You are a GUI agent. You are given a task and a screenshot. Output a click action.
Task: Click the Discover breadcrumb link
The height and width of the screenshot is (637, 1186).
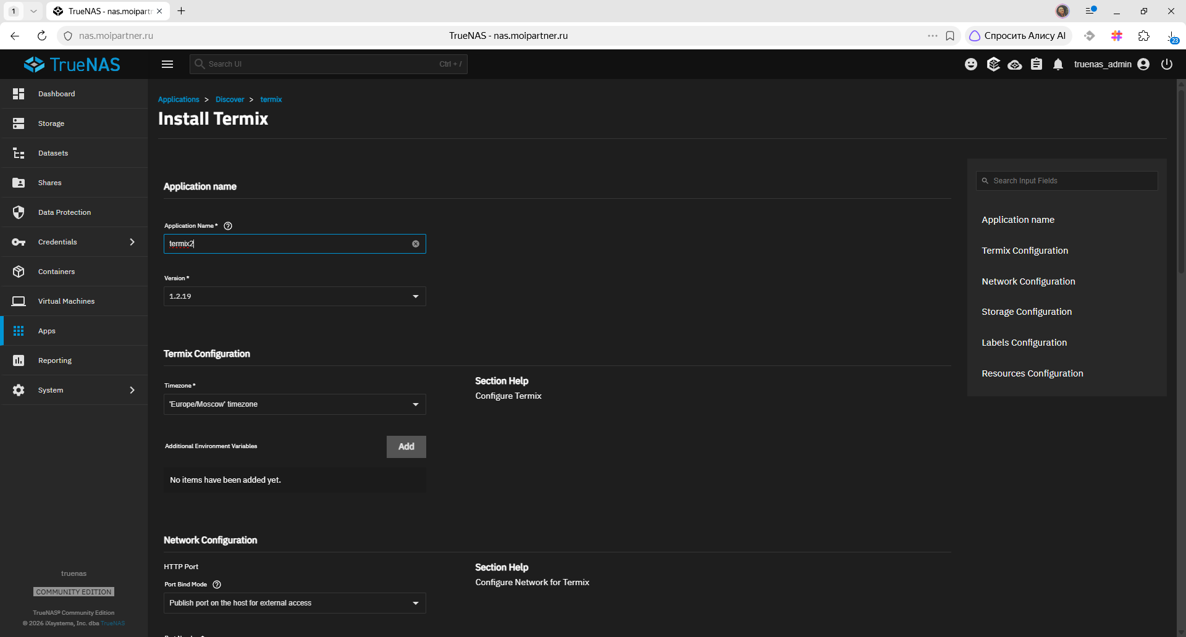coord(230,99)
